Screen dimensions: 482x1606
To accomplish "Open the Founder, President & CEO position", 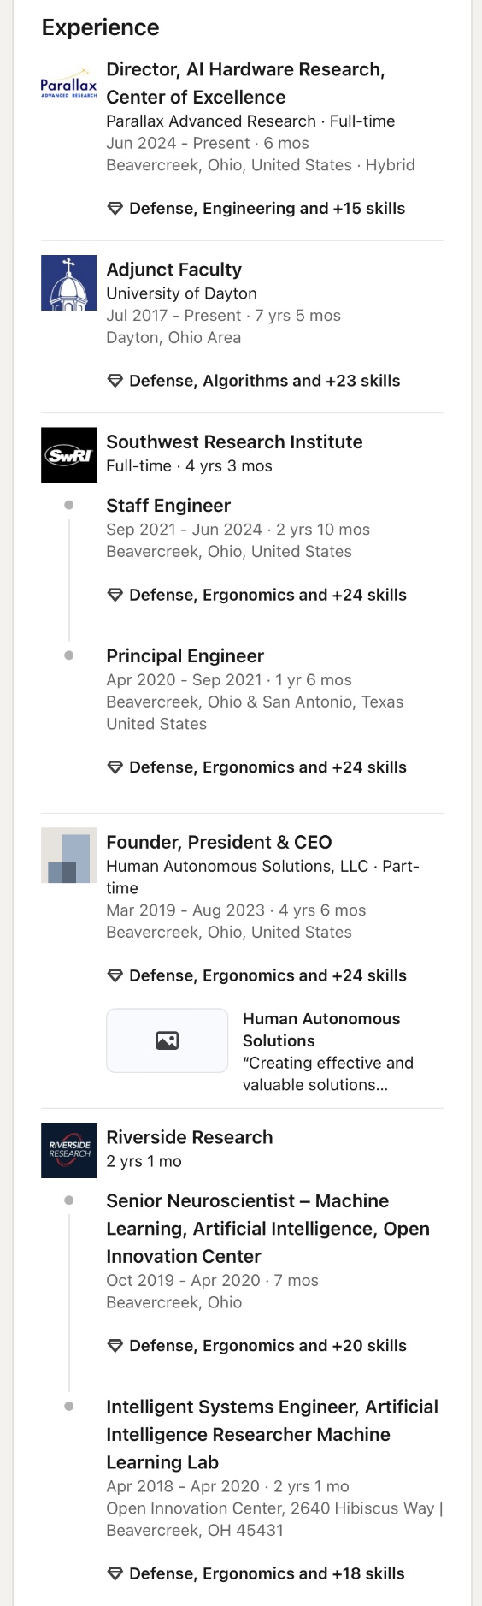I will [219, 843].
